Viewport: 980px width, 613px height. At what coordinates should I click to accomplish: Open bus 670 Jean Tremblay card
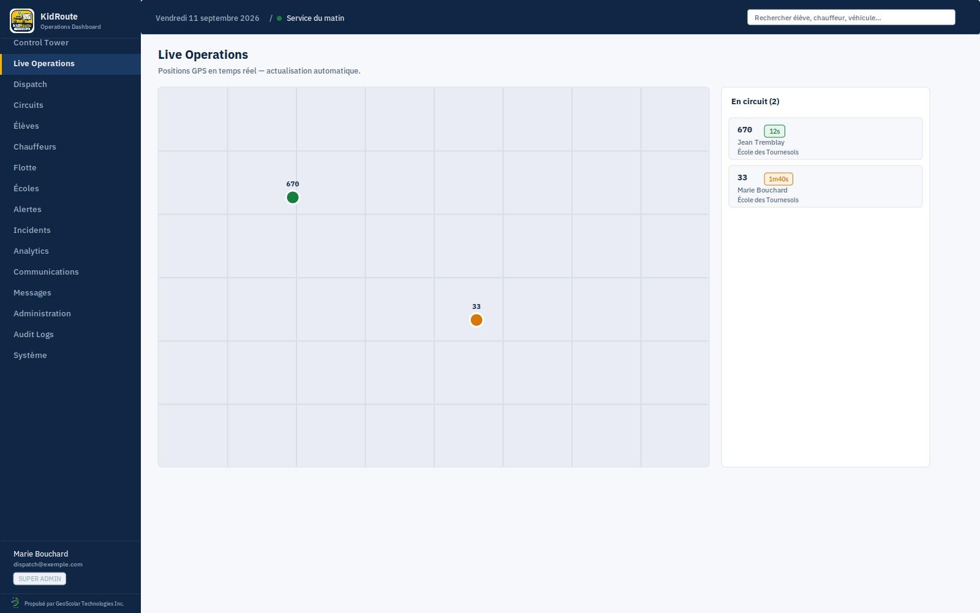(825, 139)
